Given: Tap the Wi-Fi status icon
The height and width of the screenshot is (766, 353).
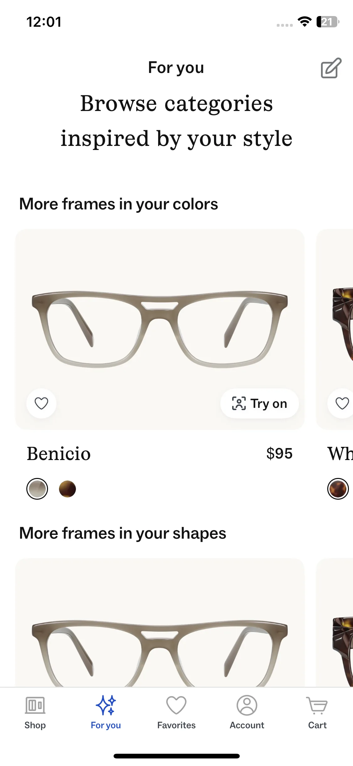Looking at the screenshot, I should click(x=304, y=22).
